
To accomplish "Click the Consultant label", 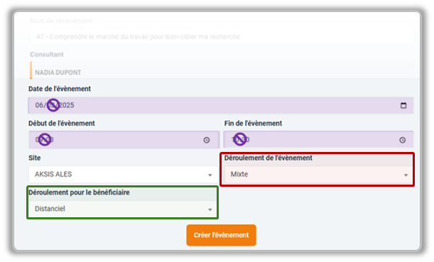I will (x=47, y=54).
